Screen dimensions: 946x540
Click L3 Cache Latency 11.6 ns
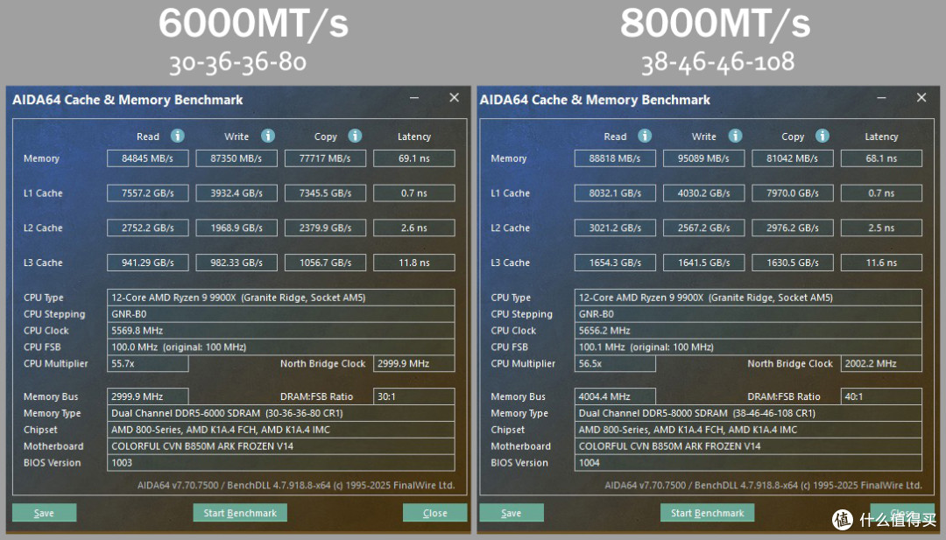coord(881,263)
